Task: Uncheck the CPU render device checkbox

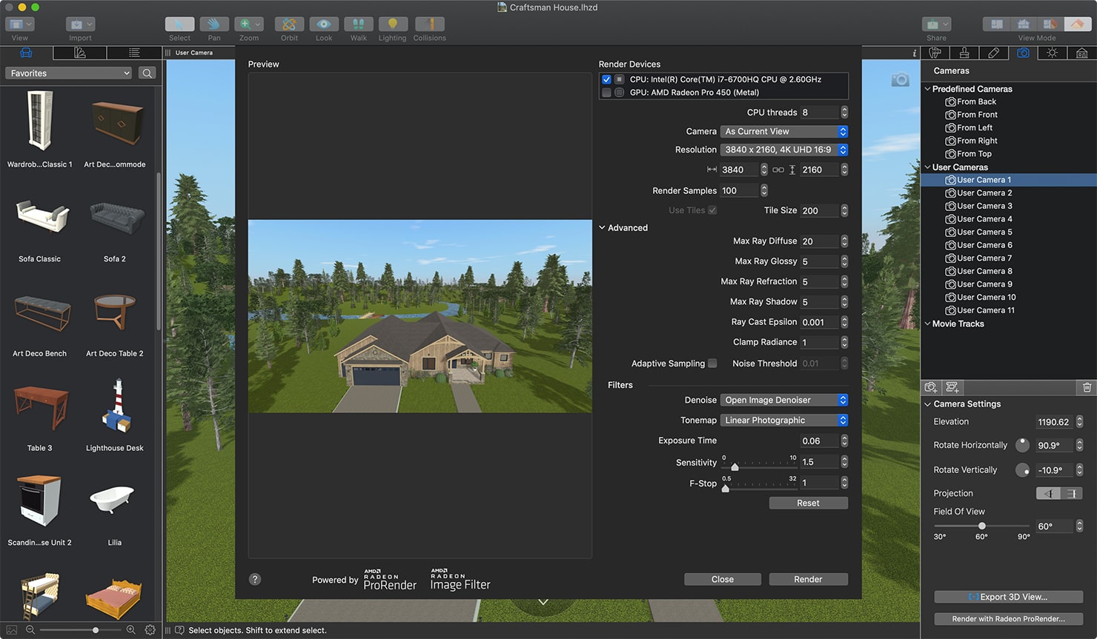Action: pyautogui.click(x=606, y=79)
